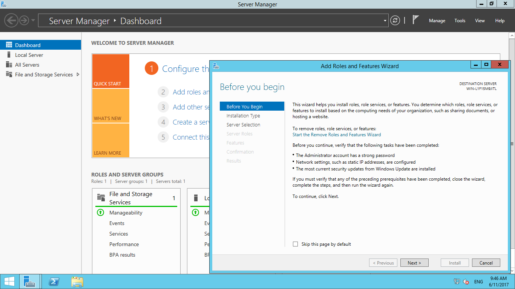Screen dimensions: 515x289
Task: Open Services in File and Storage Services tile
Action: (119, 234)
